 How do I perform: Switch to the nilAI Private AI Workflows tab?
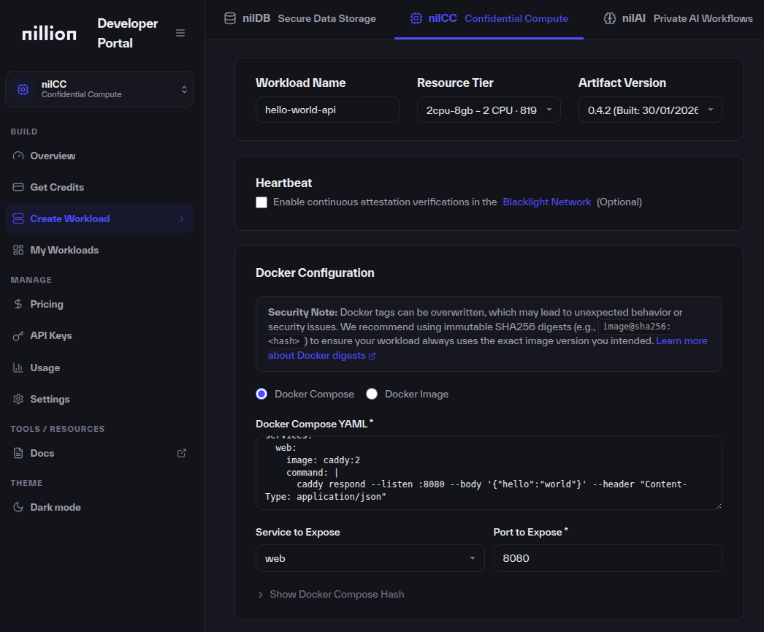[x=678, y=18]
